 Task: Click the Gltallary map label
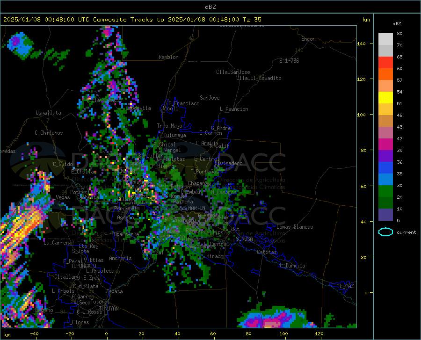point(67,277)
